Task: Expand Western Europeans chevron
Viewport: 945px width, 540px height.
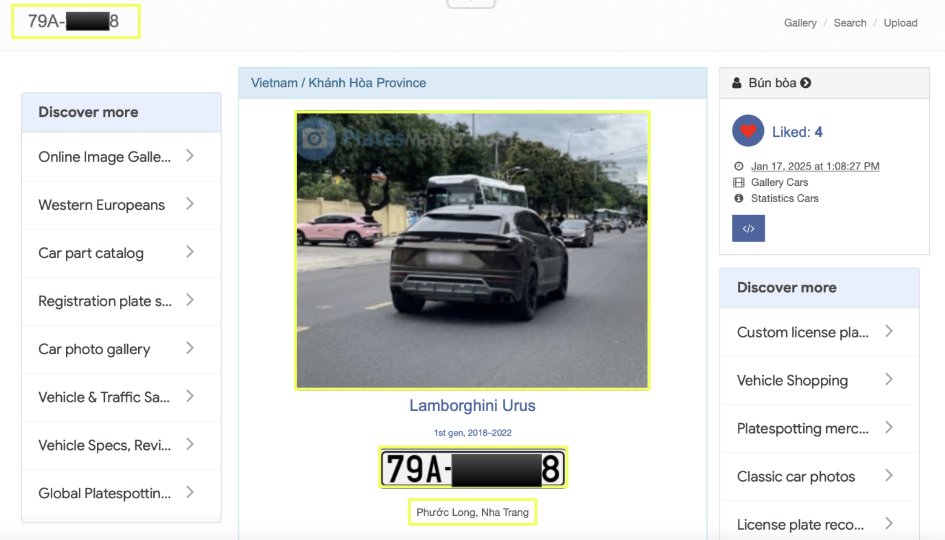Action: click(190, 204)
